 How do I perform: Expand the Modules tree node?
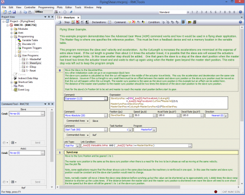pos(11,29)
